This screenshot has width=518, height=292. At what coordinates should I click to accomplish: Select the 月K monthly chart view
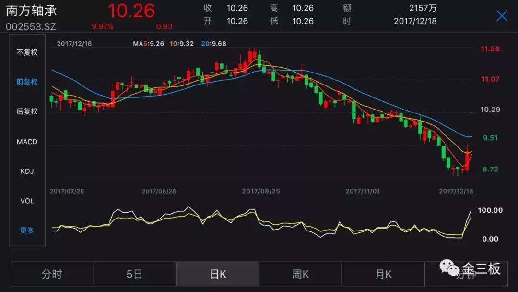(x=384, y=274)
